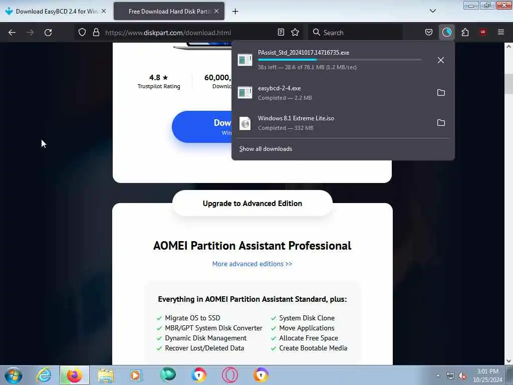Show hidden system tray icons

[x=438, y=376]
